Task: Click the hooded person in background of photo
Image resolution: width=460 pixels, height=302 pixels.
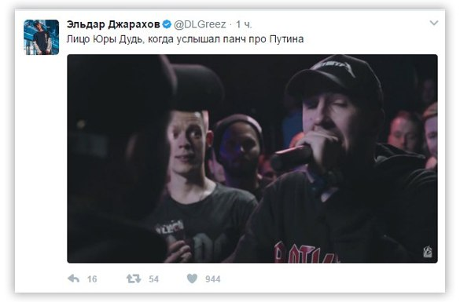Action: tap(239, 147)
